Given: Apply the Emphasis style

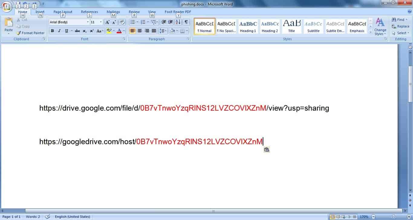Looking at the screenshot, I should (x=357, y=27).
